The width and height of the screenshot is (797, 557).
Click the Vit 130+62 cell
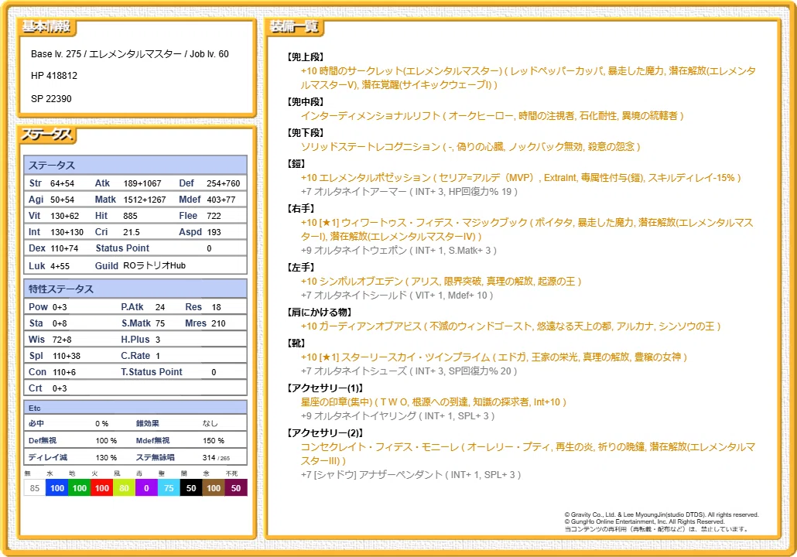pos(54,216)
